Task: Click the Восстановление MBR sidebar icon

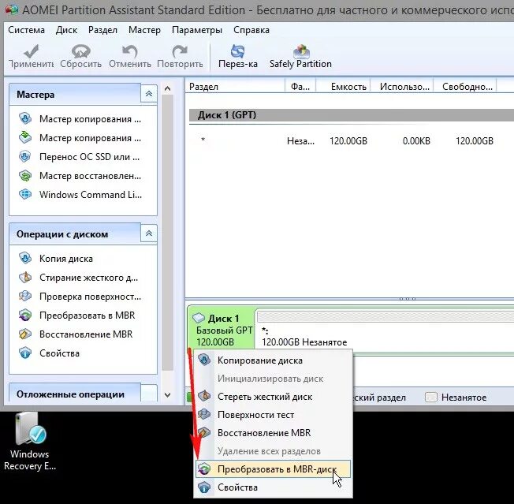Action: (x=25, y=334)
